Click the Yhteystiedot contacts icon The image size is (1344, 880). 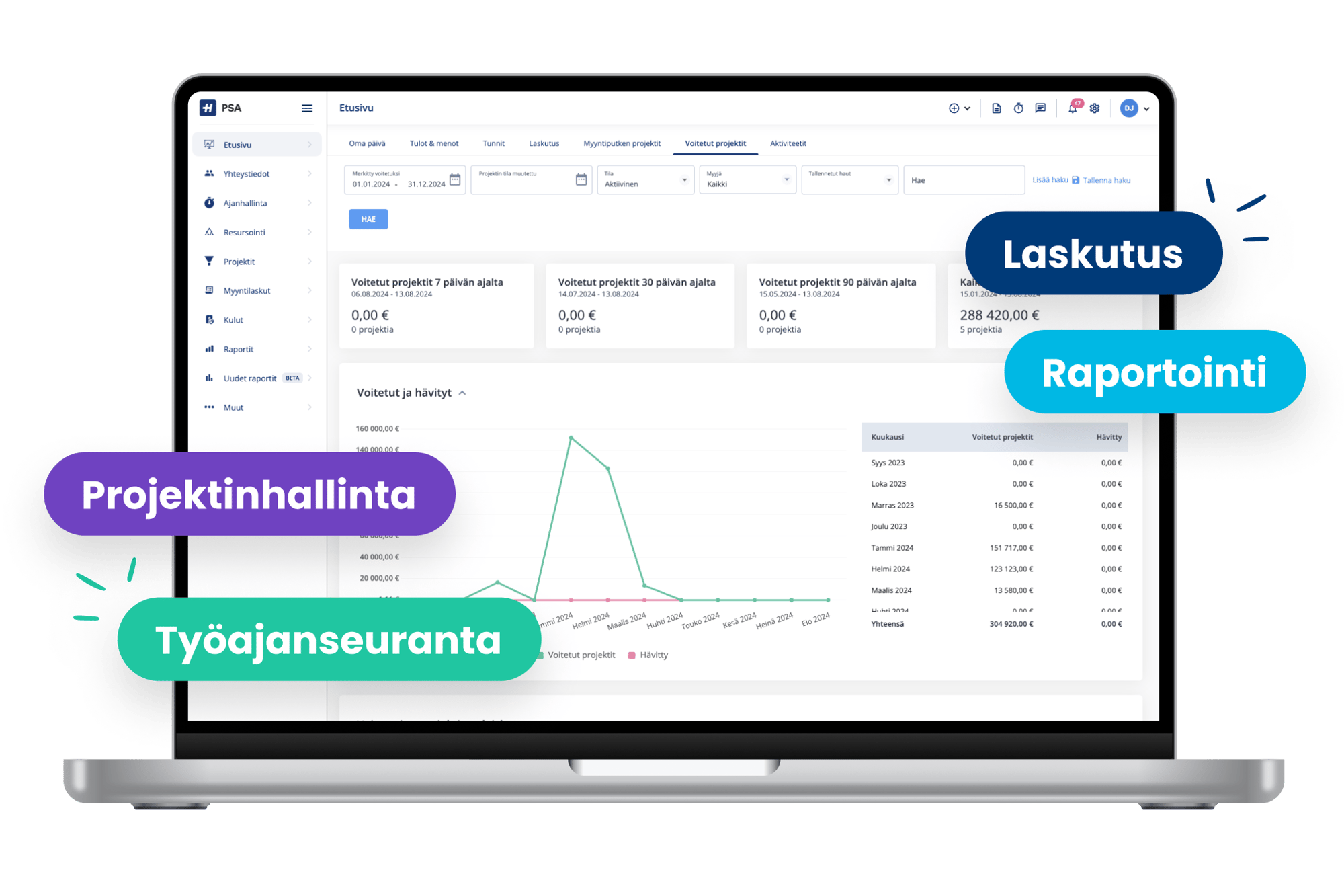click(x=210, y=173)
